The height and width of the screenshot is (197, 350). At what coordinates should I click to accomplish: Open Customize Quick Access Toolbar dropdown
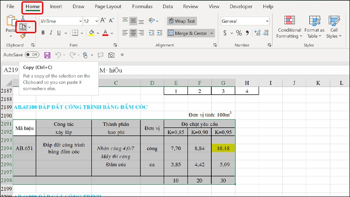[122, 55]
